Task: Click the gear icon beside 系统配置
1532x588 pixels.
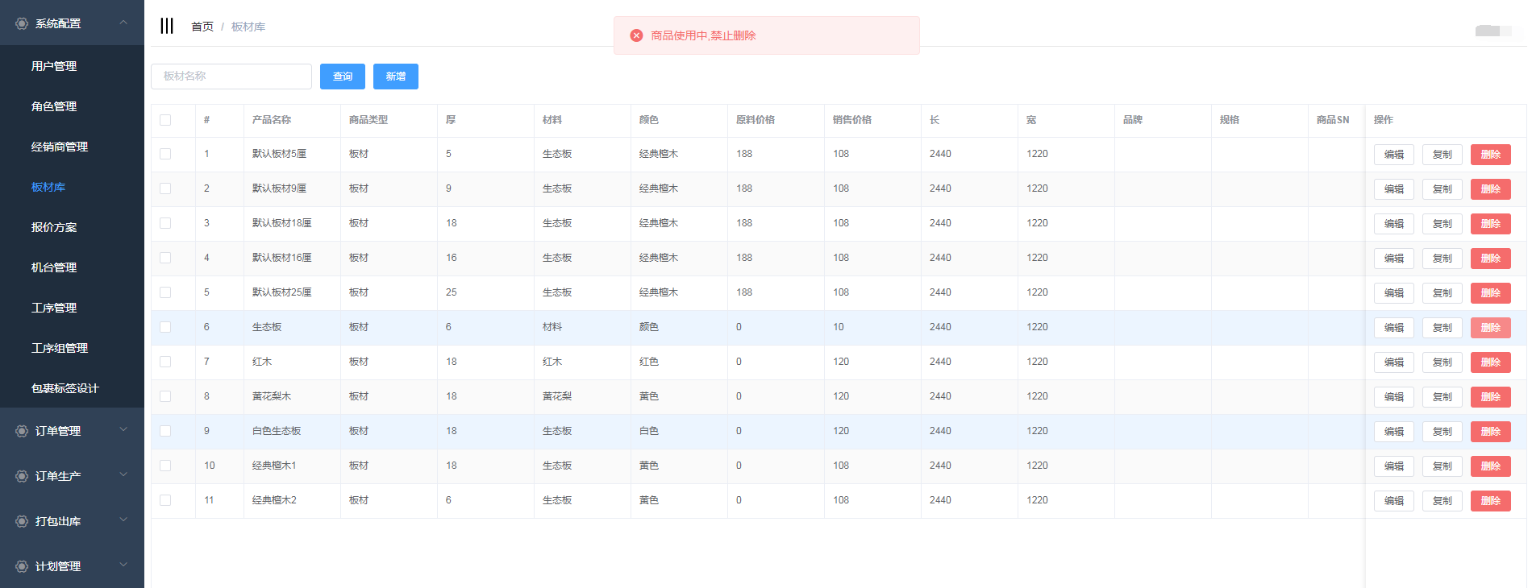Action: [22, 23]
